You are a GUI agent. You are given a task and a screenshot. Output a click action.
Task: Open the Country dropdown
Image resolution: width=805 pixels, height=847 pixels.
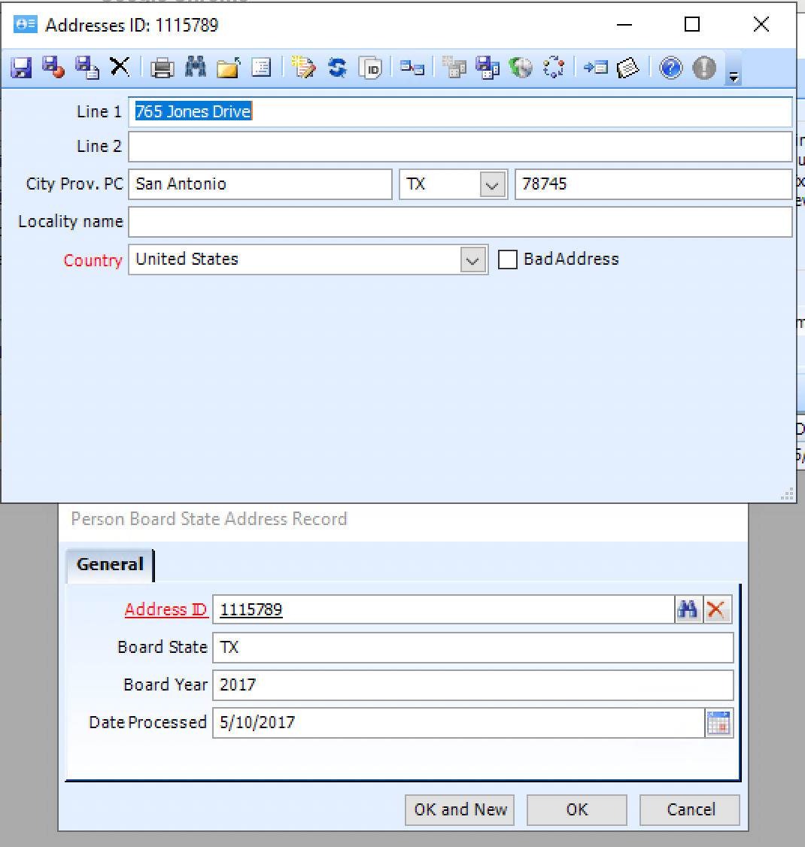(472, 259)
